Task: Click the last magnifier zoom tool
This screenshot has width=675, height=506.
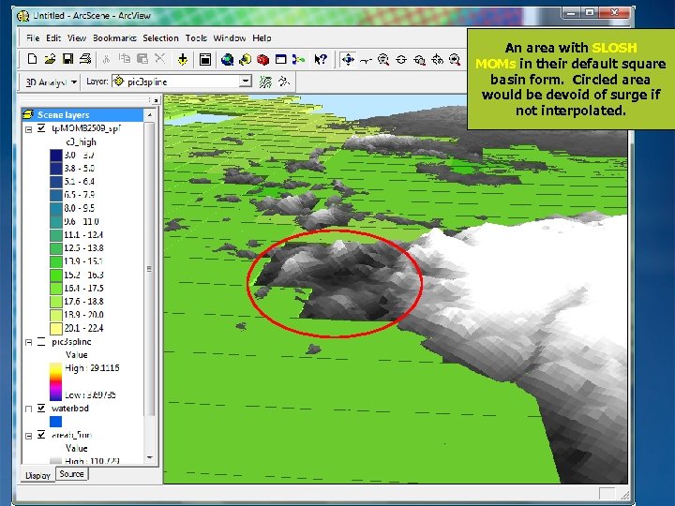Action: [x=455, y=60]
